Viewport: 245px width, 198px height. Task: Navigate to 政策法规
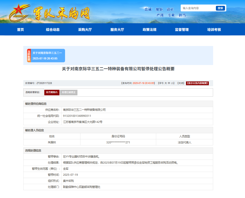click(150, 30)
